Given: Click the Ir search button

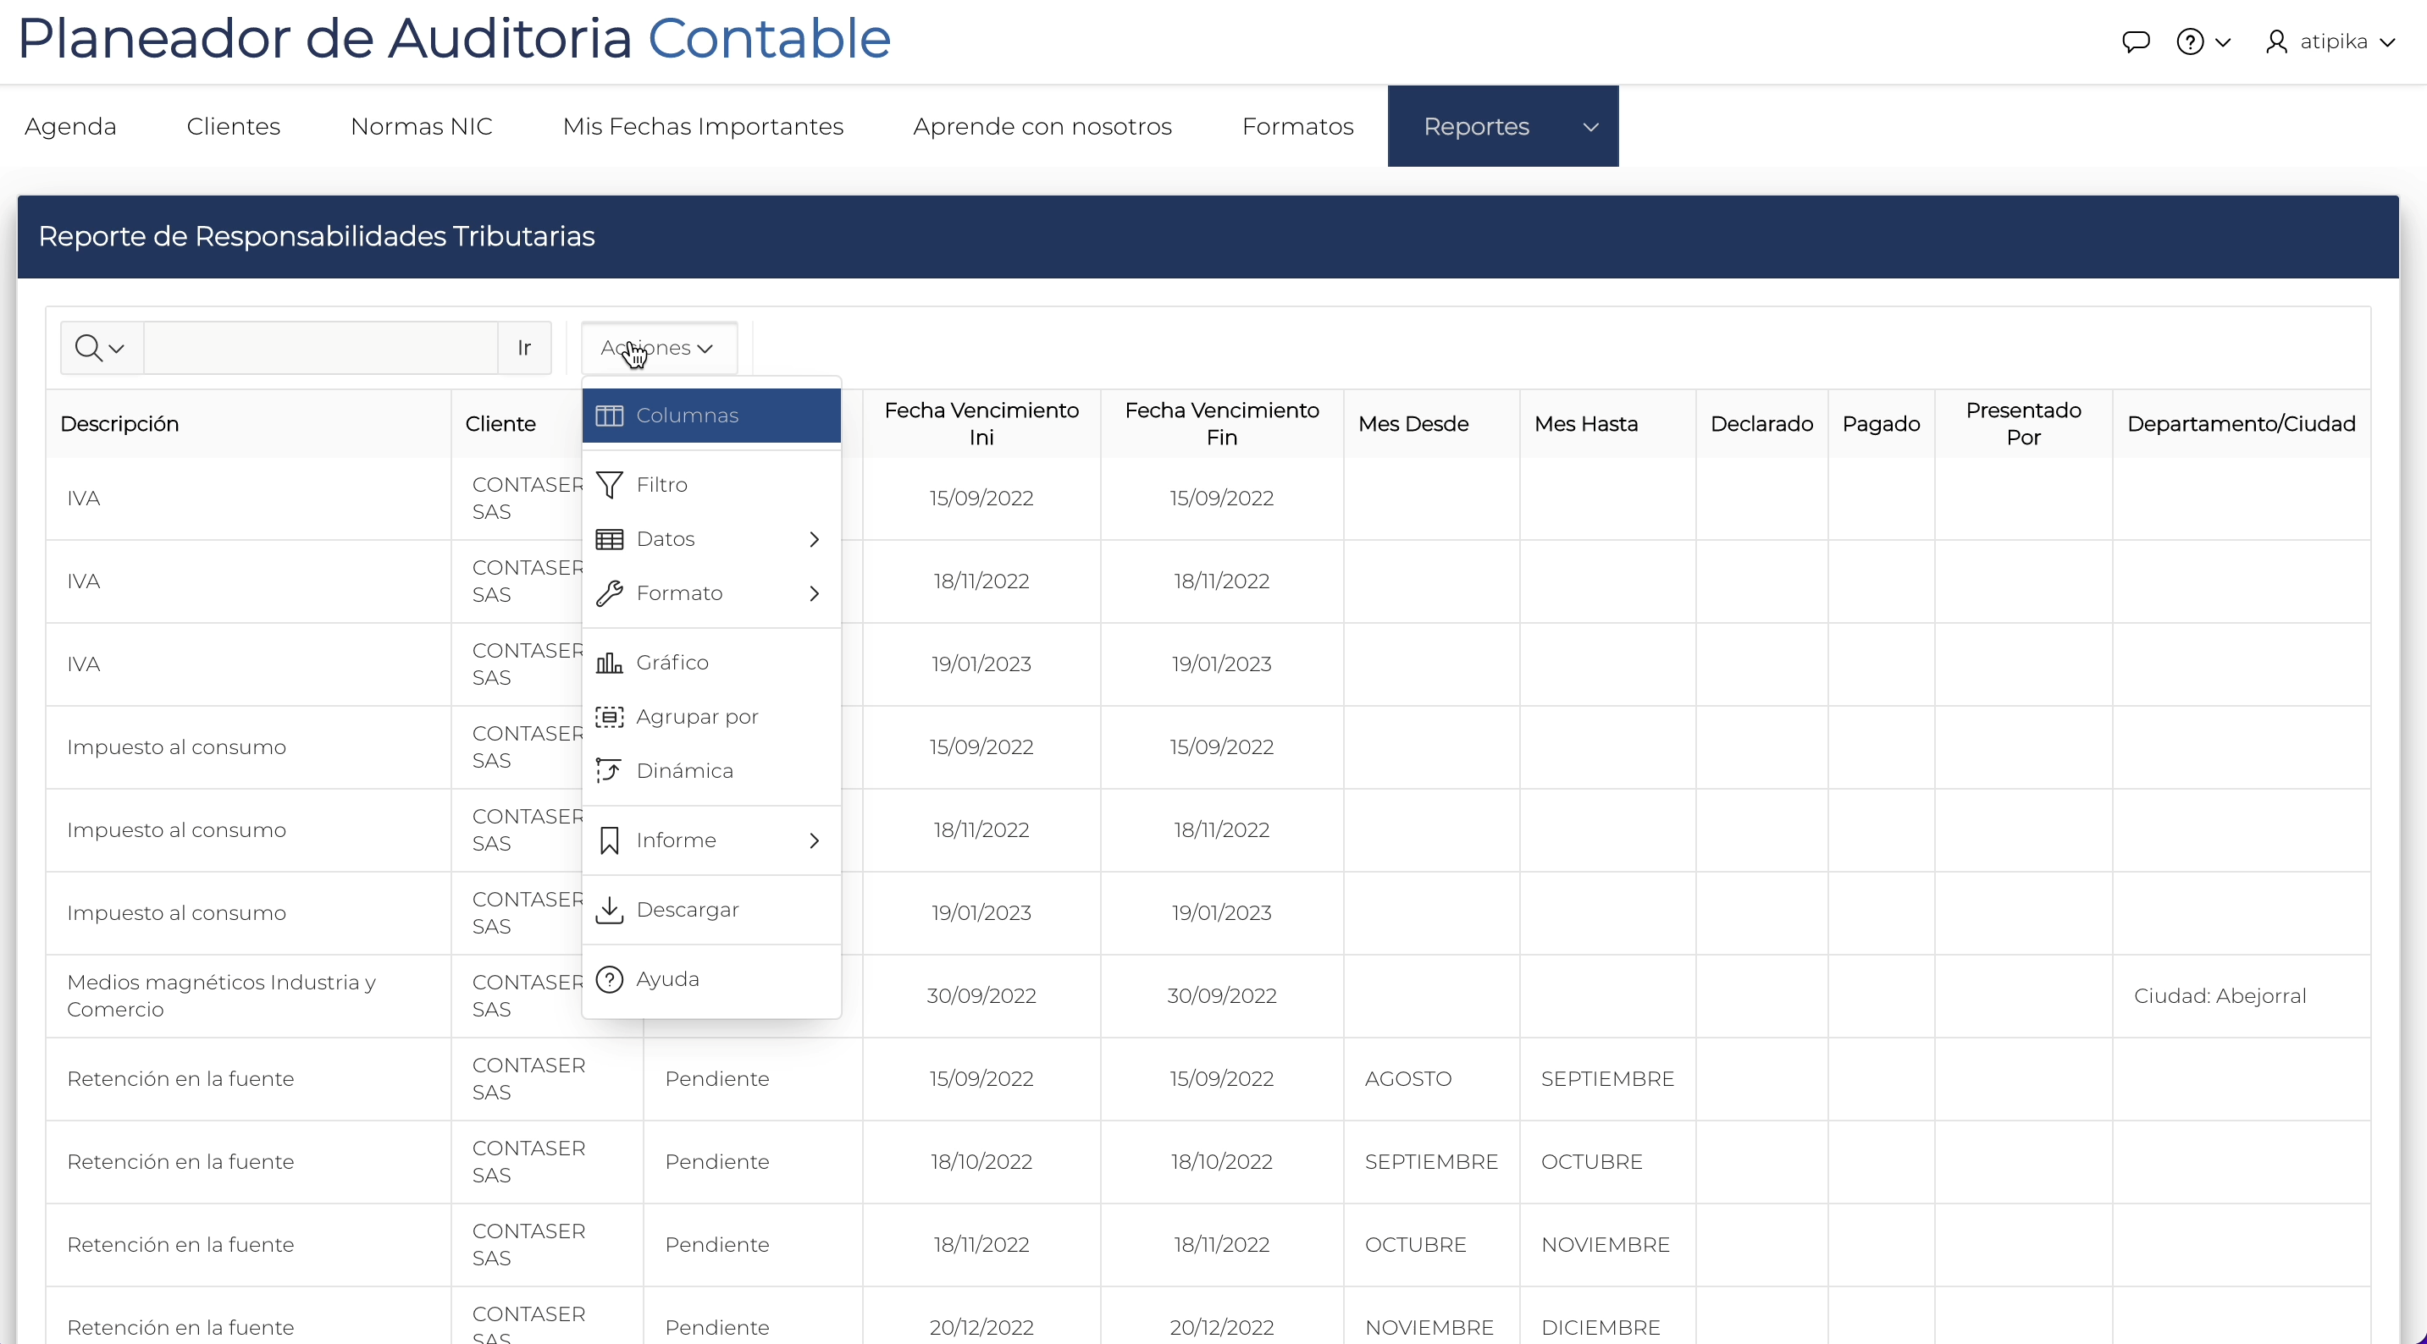Looking at the screenshot, I should coord(524,348).
